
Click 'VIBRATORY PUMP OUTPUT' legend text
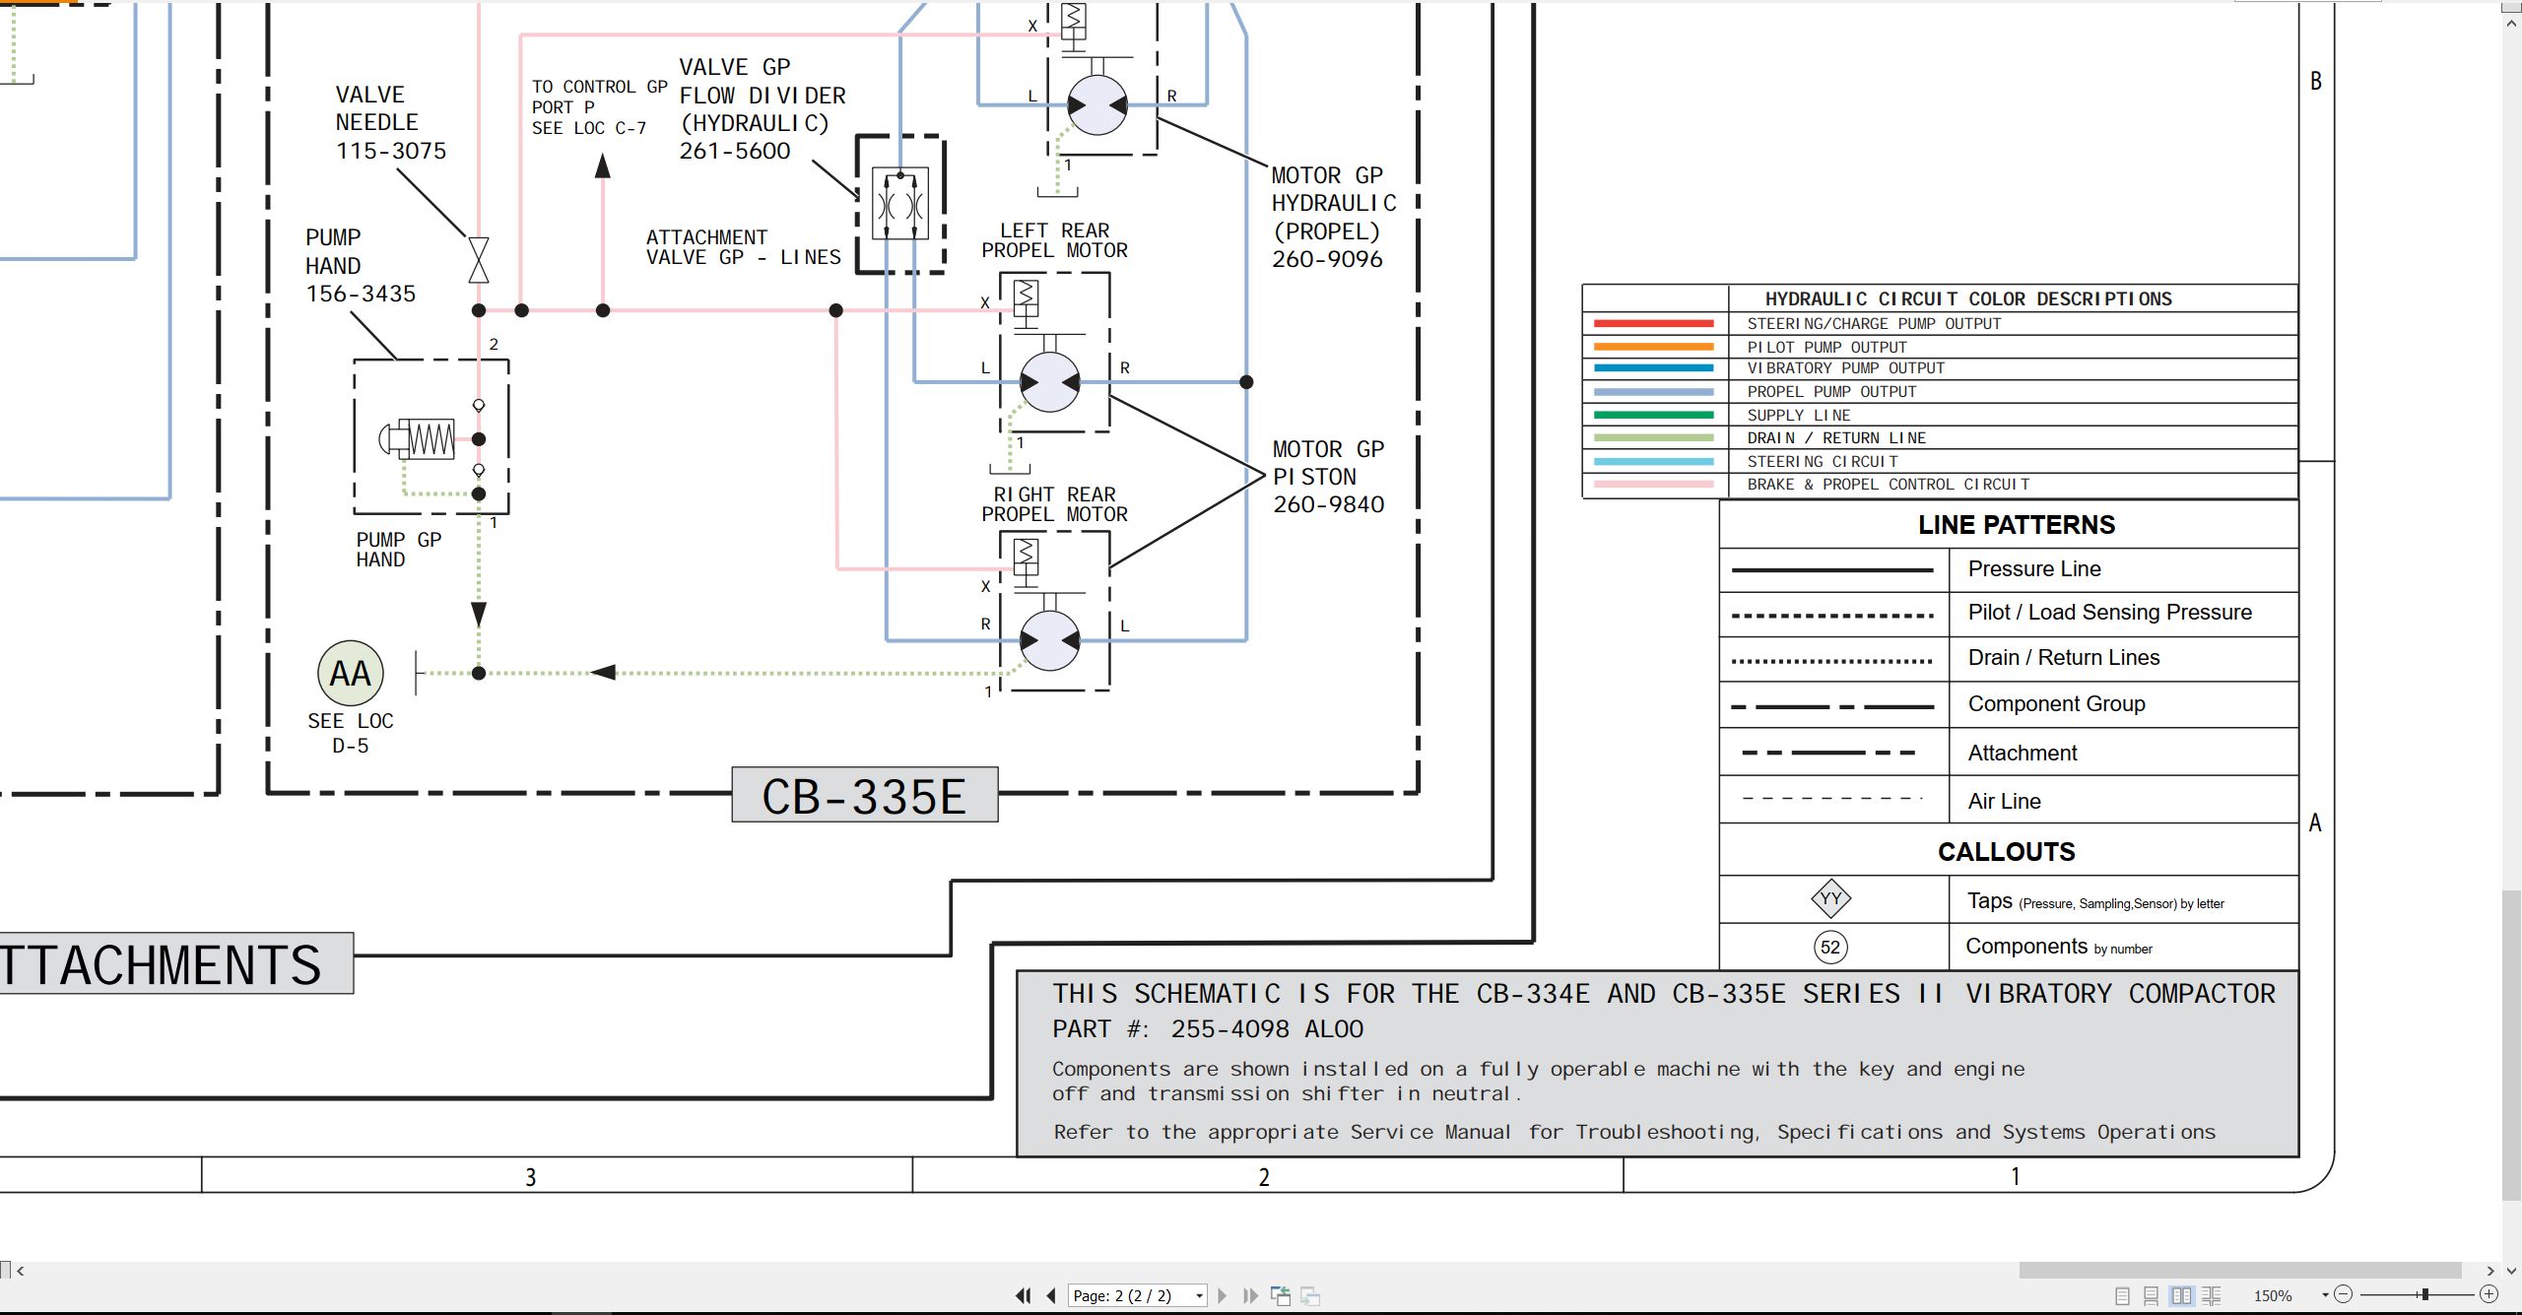(x=1845, y=368)
